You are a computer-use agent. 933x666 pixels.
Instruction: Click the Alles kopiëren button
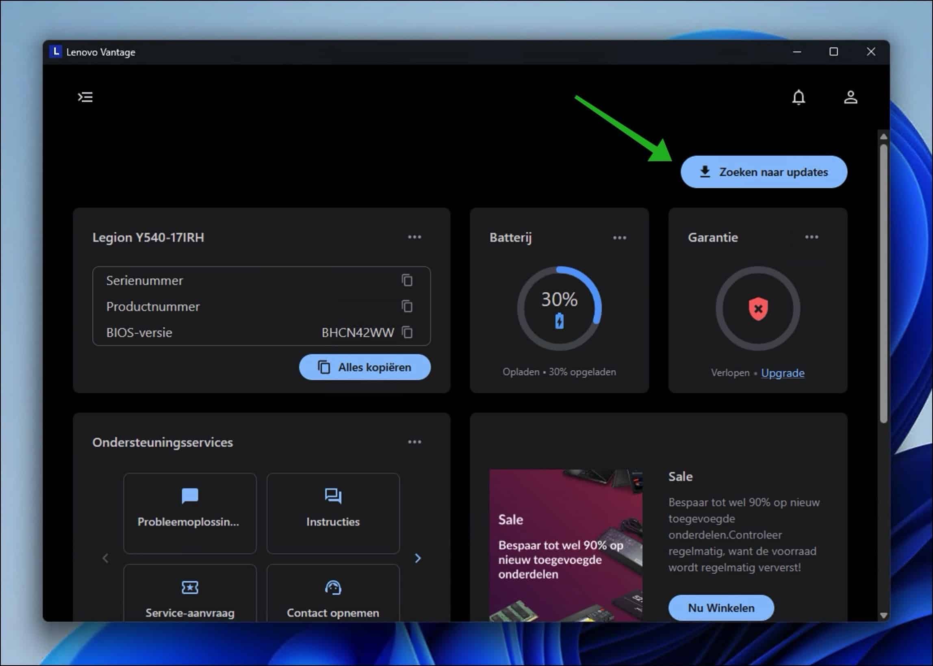(x=365, y=367)
